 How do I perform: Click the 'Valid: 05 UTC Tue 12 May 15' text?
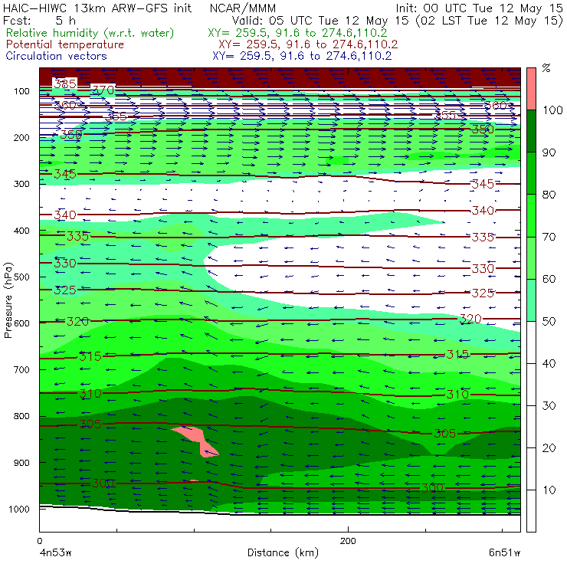321,20
